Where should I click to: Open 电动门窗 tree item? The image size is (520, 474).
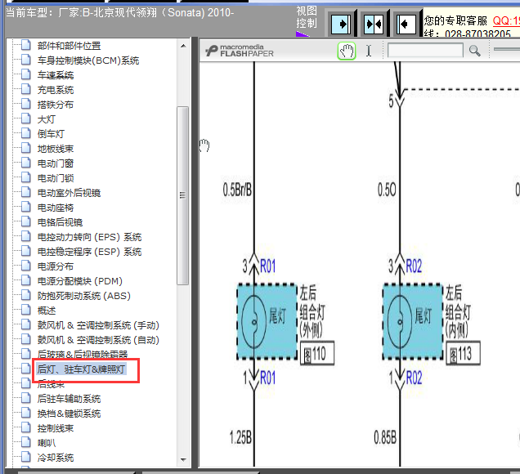(56, 163)
